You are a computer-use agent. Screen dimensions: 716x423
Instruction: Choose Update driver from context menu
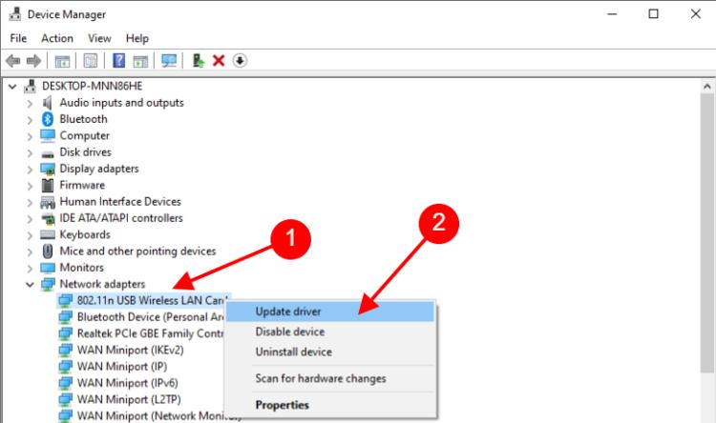pyautogui.click(x=330, y=312)
